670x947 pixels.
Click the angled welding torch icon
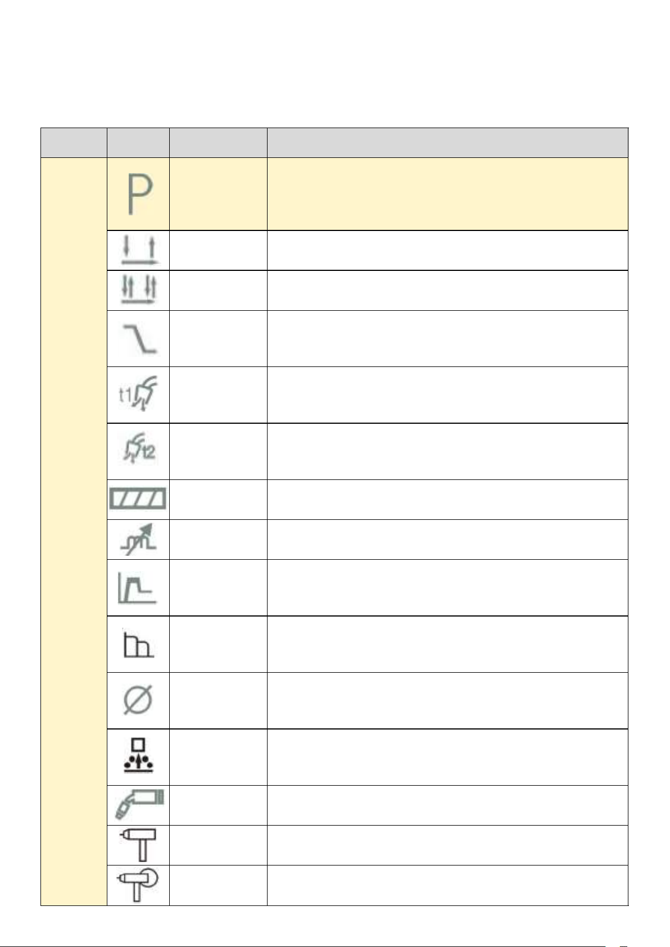pyautogui.click(x=139, y=805)
